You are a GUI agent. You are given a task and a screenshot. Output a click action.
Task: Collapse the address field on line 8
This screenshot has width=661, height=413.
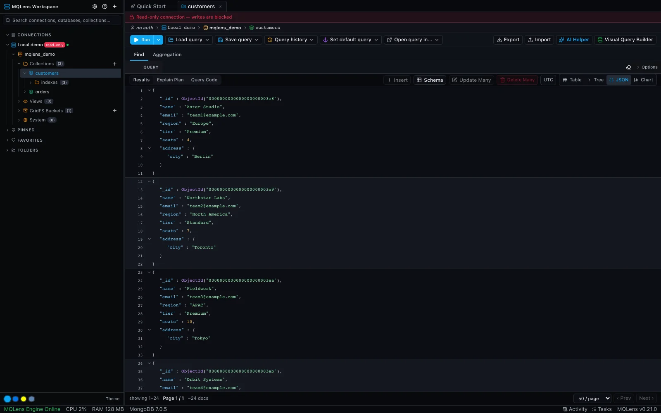tap(149, 148)
